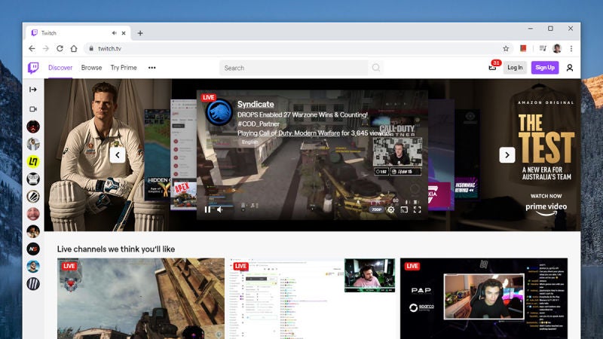Open the Chrome three-dot menu
This screenshot has width=603, height=339.
click(571, 48)
